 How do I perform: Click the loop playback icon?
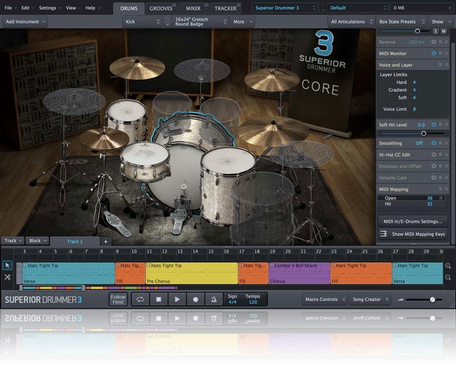[x=140, y=299]
